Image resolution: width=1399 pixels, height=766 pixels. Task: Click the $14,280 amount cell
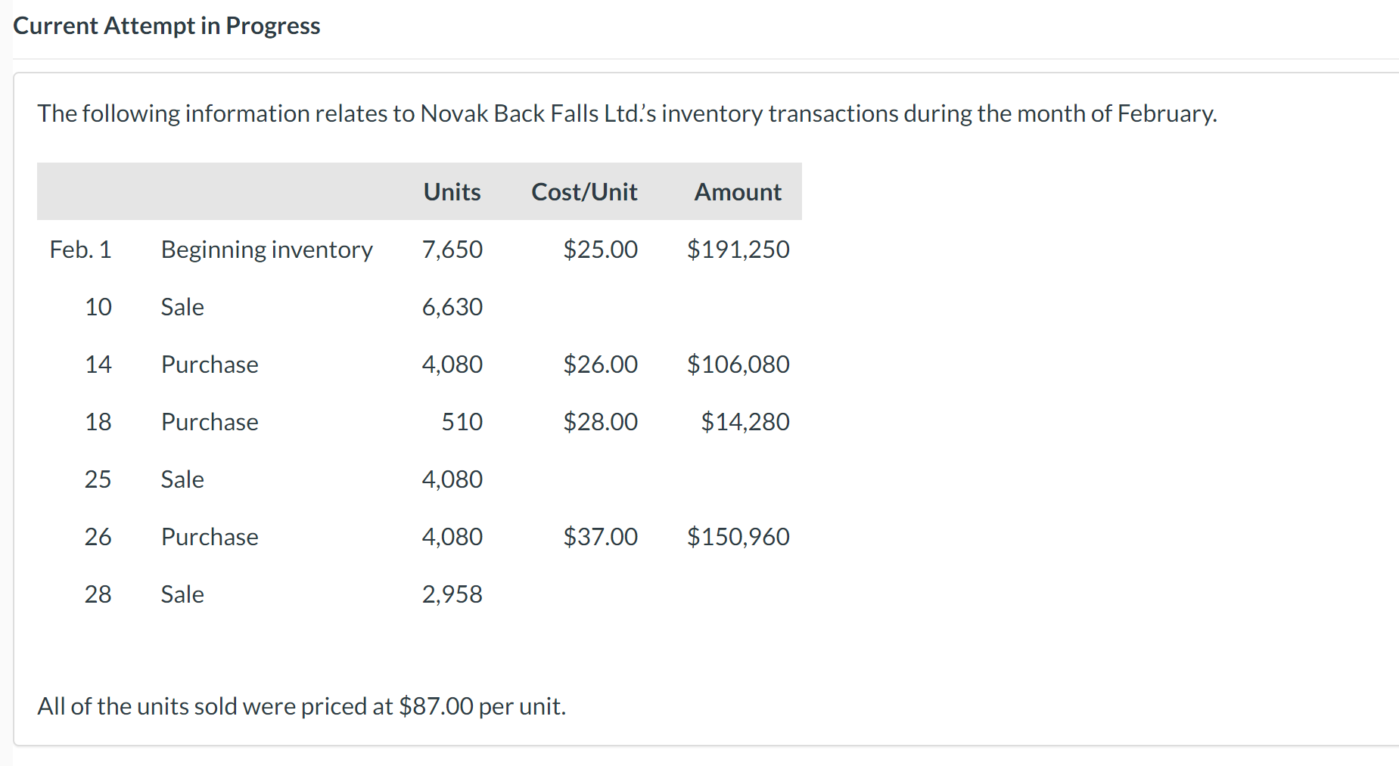tap(745, 422)
